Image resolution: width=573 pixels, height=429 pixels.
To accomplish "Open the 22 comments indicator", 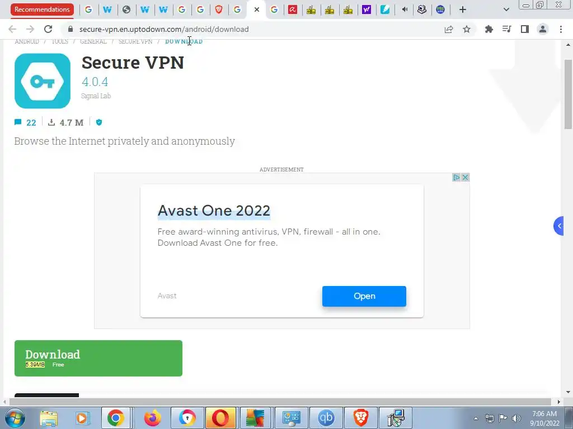I will (25, 122).
